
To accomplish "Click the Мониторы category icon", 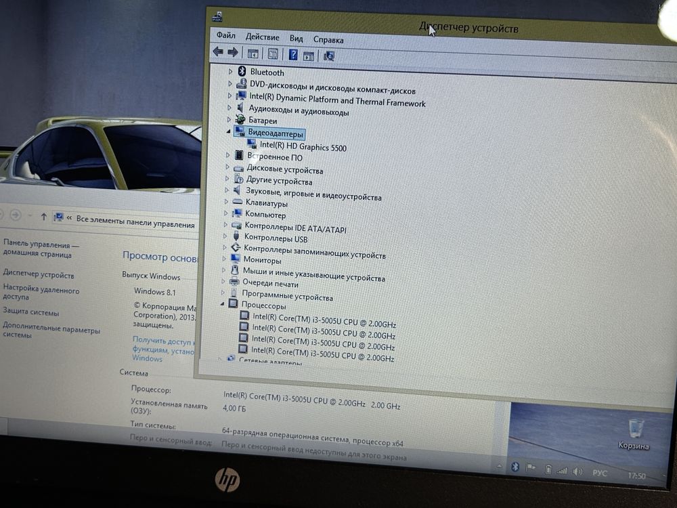I will [236, 258].
